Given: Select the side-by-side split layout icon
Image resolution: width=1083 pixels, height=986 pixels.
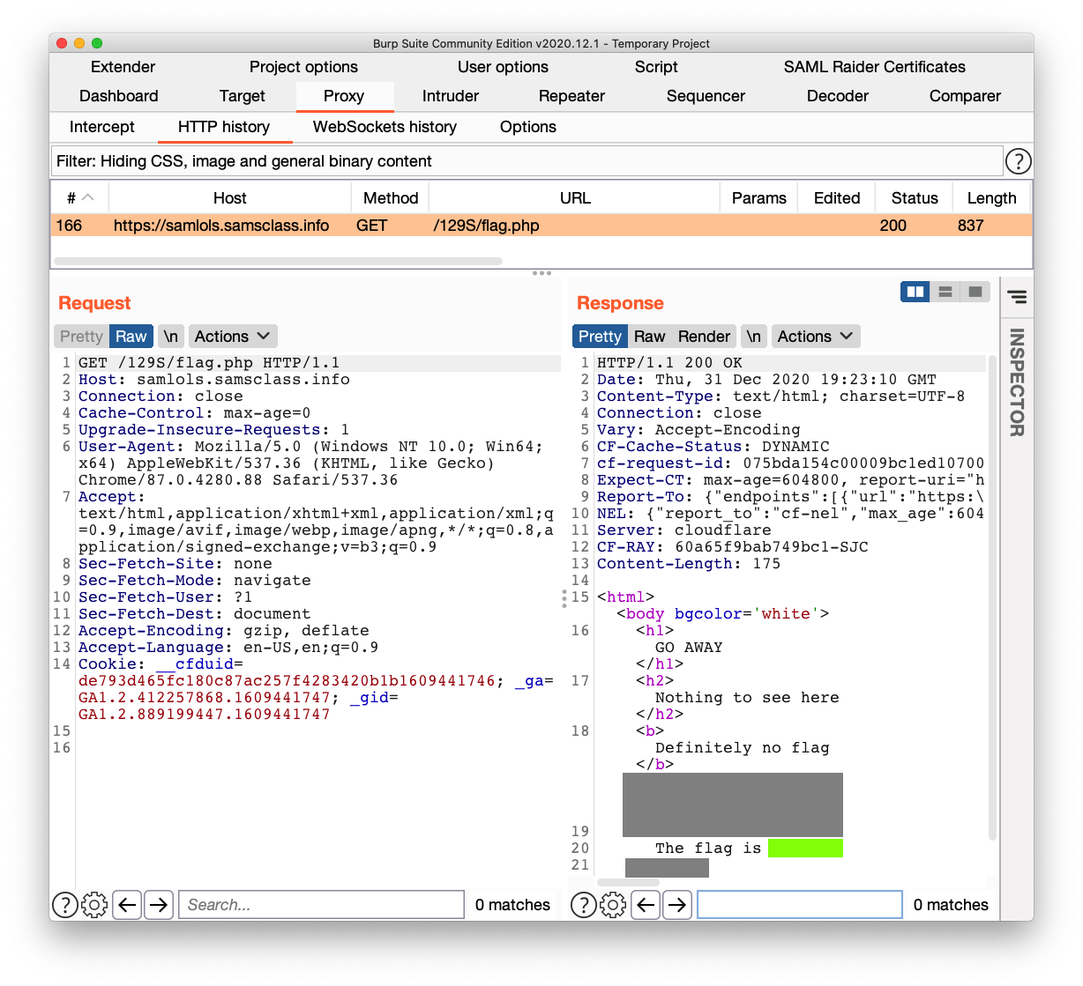Looking at the screenshot, I should (x=916, y=292).
